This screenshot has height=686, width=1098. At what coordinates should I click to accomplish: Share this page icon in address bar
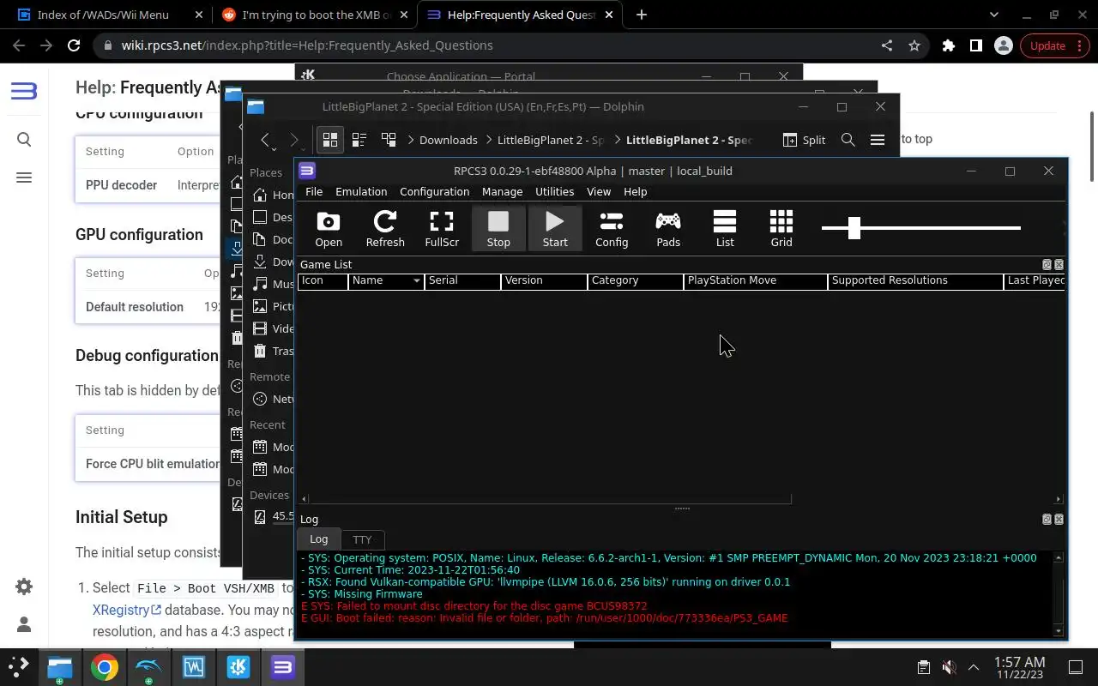click(887, 45)
